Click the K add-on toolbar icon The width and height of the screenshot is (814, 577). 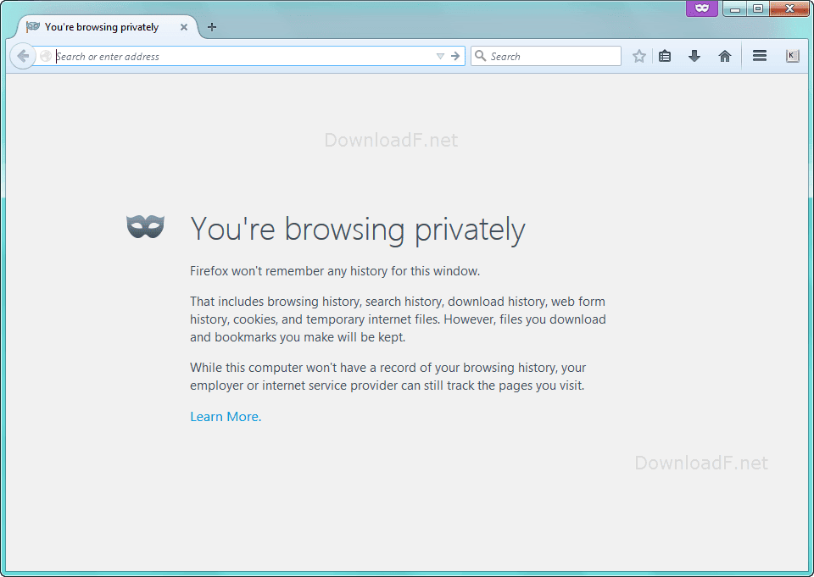(792, 56)
